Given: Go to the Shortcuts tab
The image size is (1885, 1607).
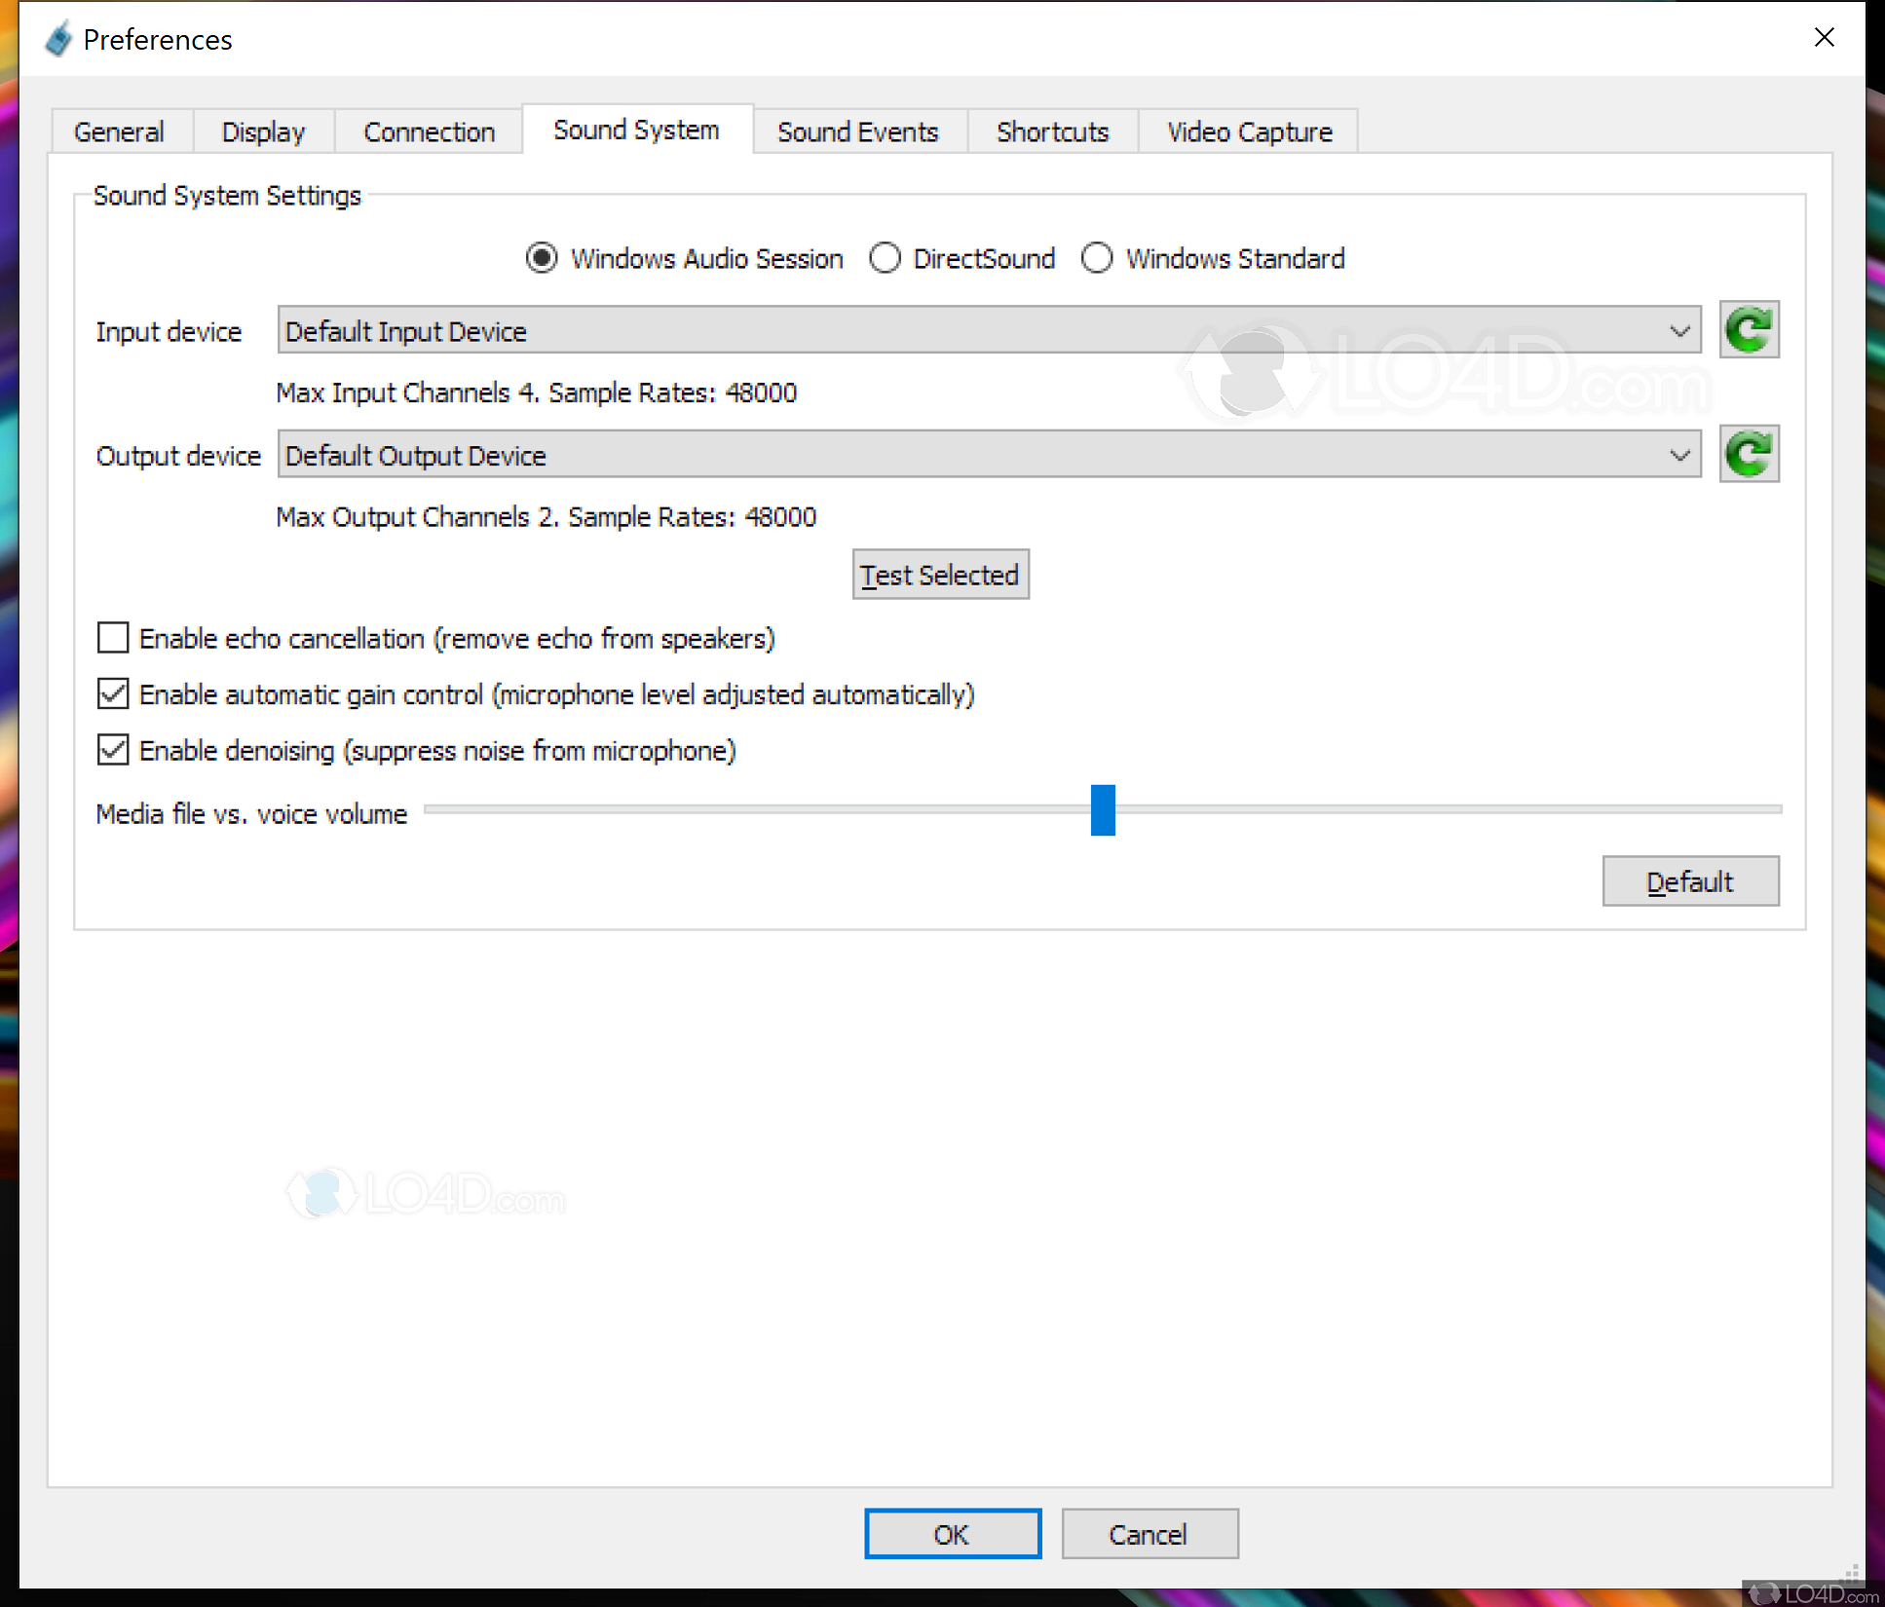Looking at the screenshot, I should (1052, 131).
